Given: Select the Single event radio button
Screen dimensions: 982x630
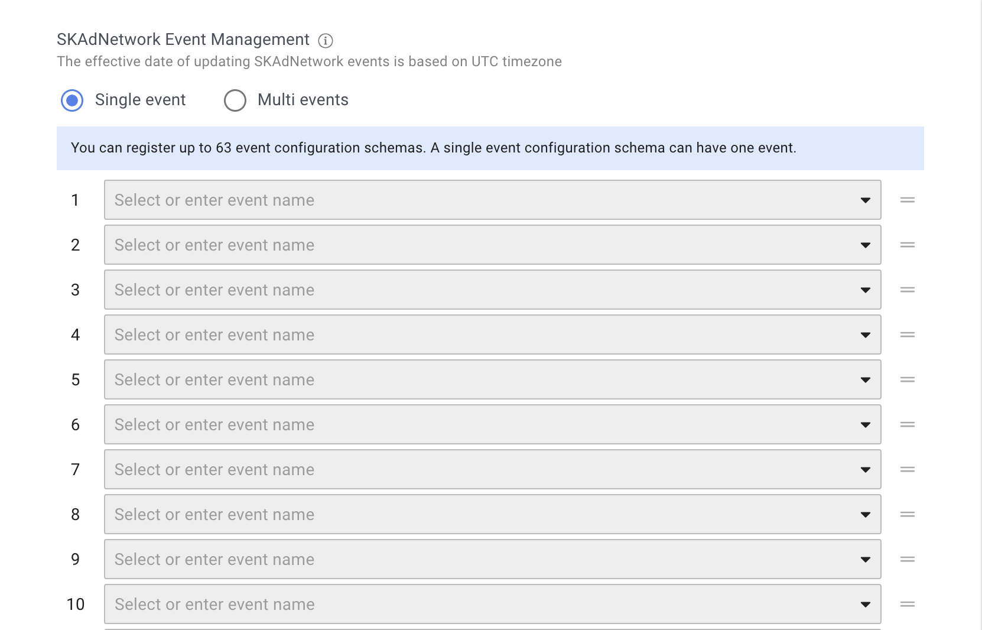Looking at the screenshot, I should 72,100.
